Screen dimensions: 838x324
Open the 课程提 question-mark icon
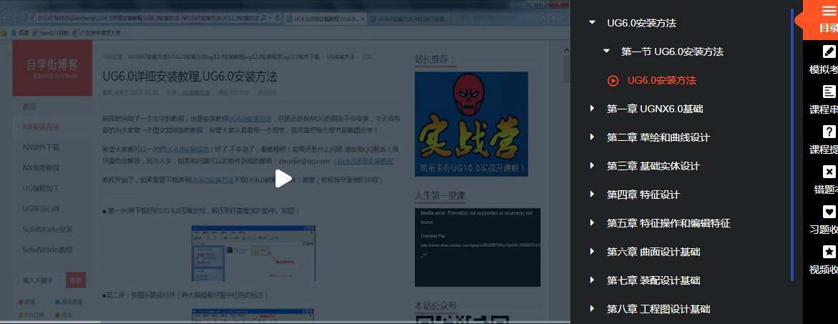point(829,132)
